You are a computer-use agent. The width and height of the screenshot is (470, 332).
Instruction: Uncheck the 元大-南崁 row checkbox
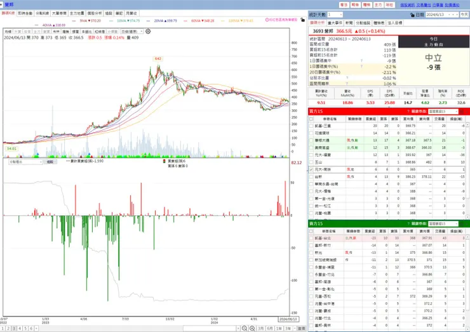[311, 169]
